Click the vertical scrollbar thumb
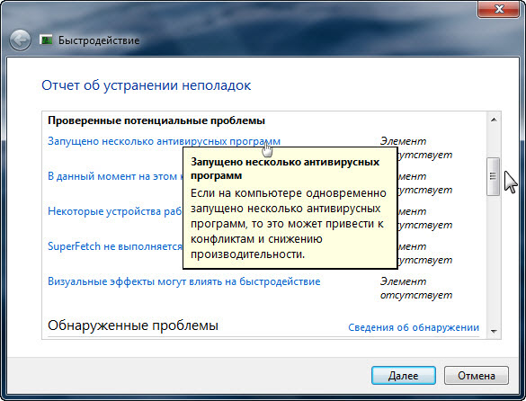The image size is (526, 401). (493, 176)
